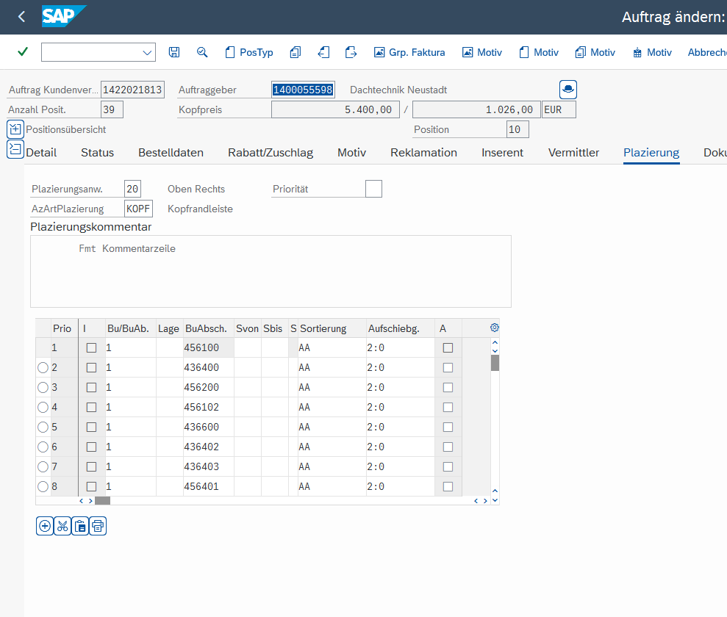Open the table settings gear icon
This screenshot has height=617, width=727.
[x=495, y=328]
